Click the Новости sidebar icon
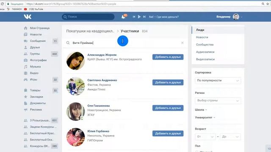The width and height of the screenshot is (271, 152). tap(25, 35)
